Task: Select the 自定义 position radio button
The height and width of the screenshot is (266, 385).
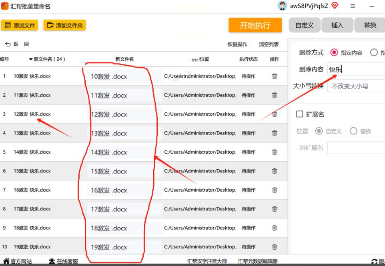Action: click(319, 131)
